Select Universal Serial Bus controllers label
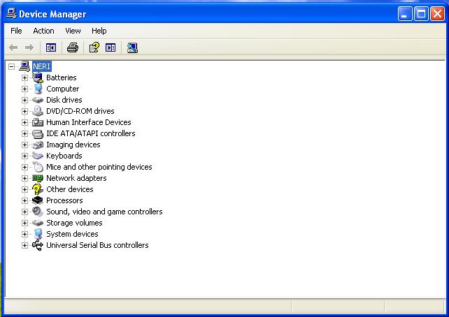Screen dimensions: 449x317 click(97, 245)
